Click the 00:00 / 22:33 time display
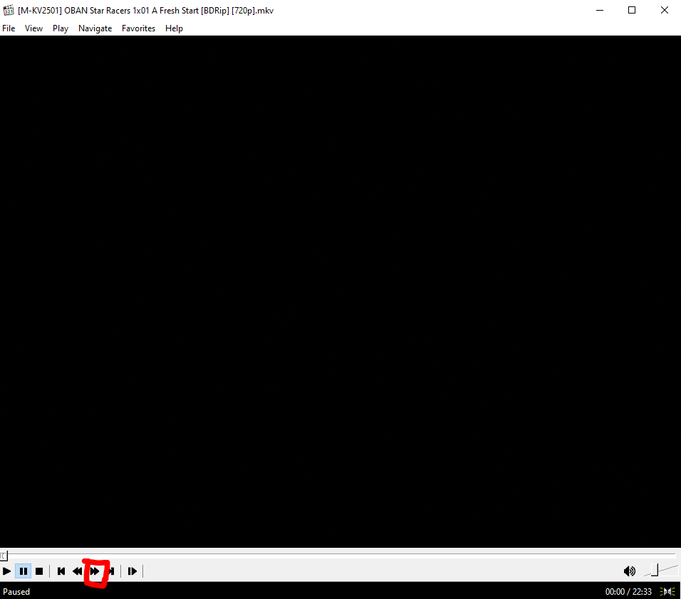 point(628,592)
